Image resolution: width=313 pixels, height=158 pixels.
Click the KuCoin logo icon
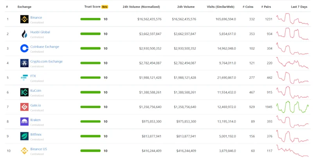[24, 92]
